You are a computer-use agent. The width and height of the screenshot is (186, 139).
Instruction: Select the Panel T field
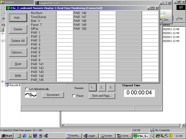click(43, 25)
